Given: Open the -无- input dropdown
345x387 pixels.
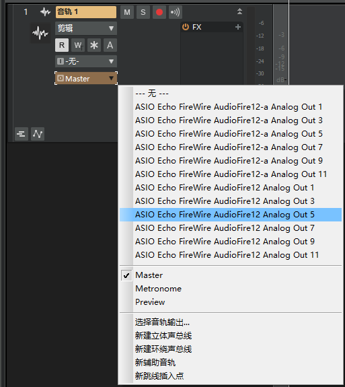Looking at the screenshot, I should tap(86, 61).
